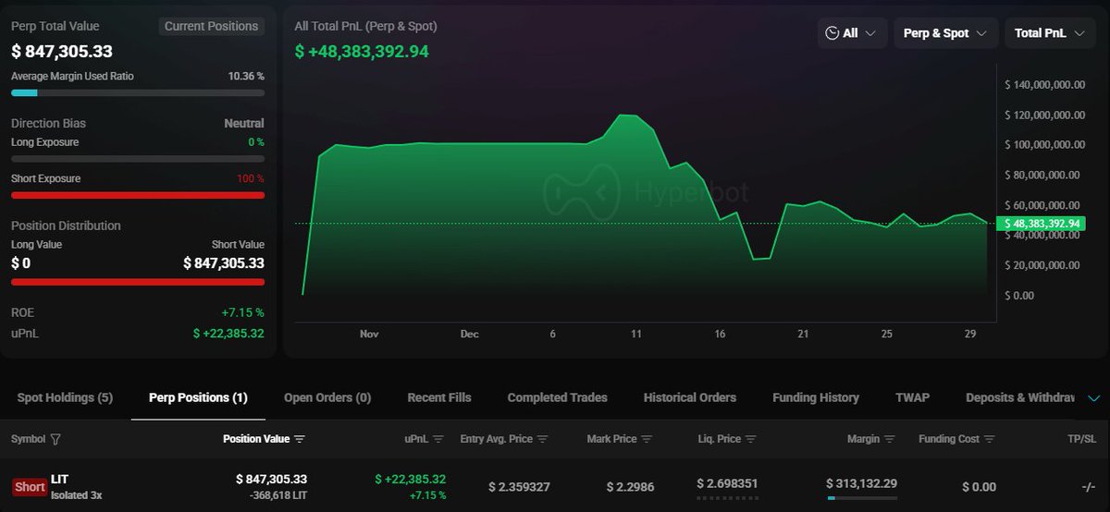Viewport: 1110px width, 512px height.
Task: Sort the table by Mark Price icon
Action: click(647, 439)
